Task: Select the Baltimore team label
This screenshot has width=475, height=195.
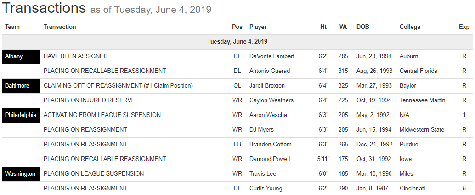Action: pyautogui.click(x=17, y=86)
